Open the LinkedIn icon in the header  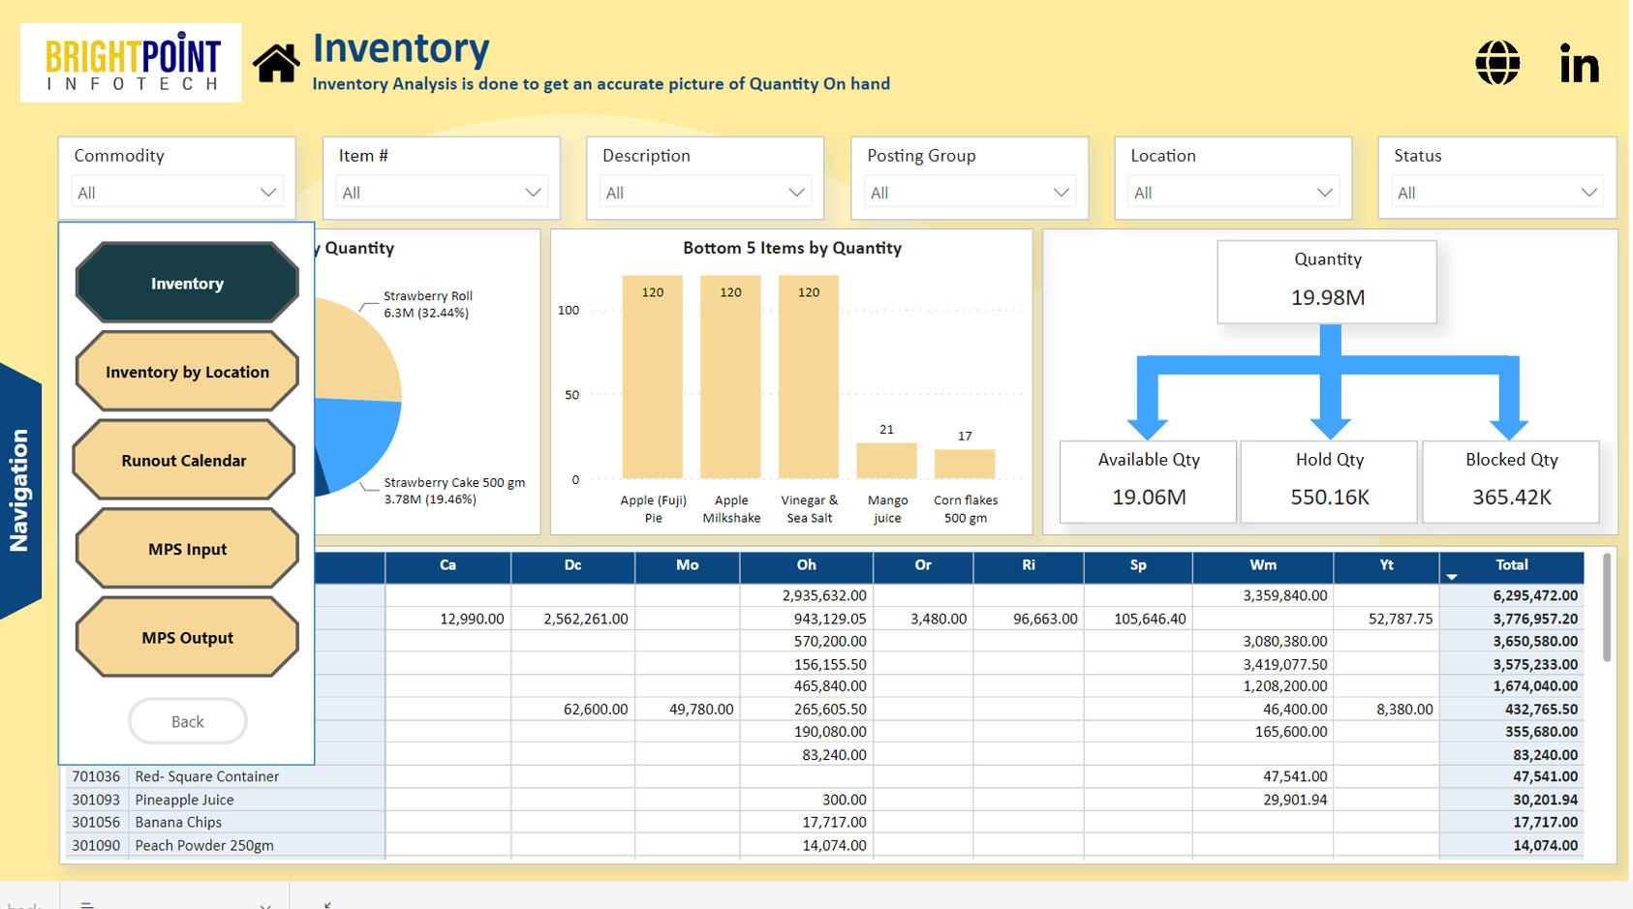(1579, 65)
